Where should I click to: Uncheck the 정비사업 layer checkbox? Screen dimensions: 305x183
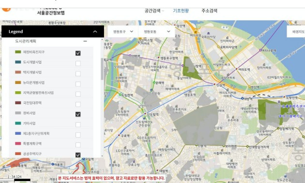tap(78, 114)
